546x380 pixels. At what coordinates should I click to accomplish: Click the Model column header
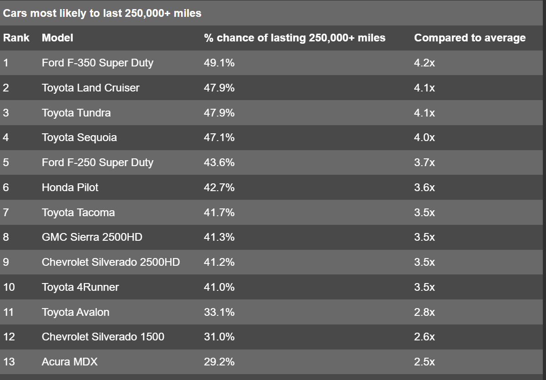click(57, 38)
